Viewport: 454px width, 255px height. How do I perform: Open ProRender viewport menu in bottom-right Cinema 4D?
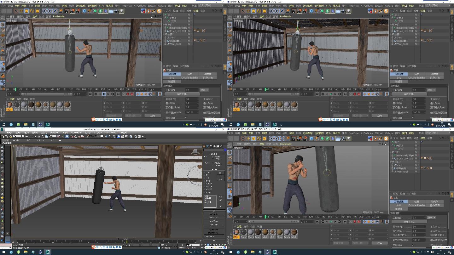pyautogui.click(x=286, y=144)
